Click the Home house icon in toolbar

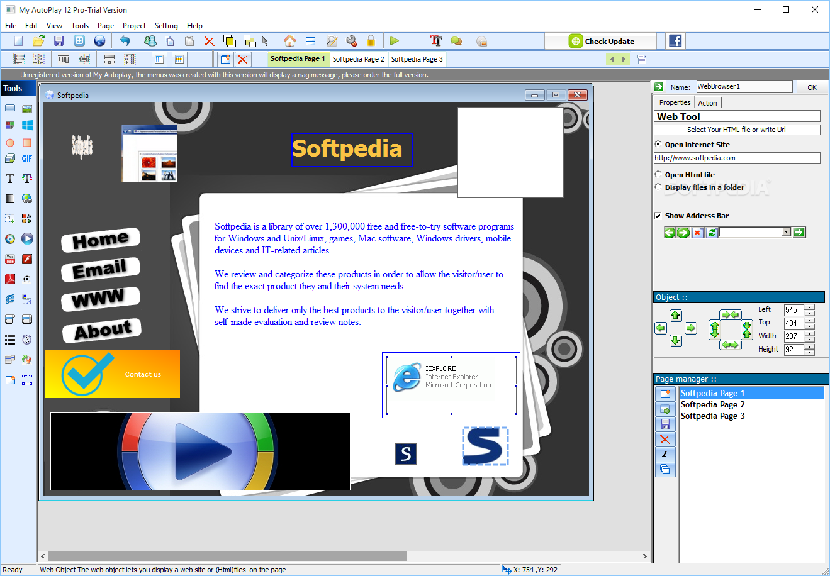click(289, 41)
